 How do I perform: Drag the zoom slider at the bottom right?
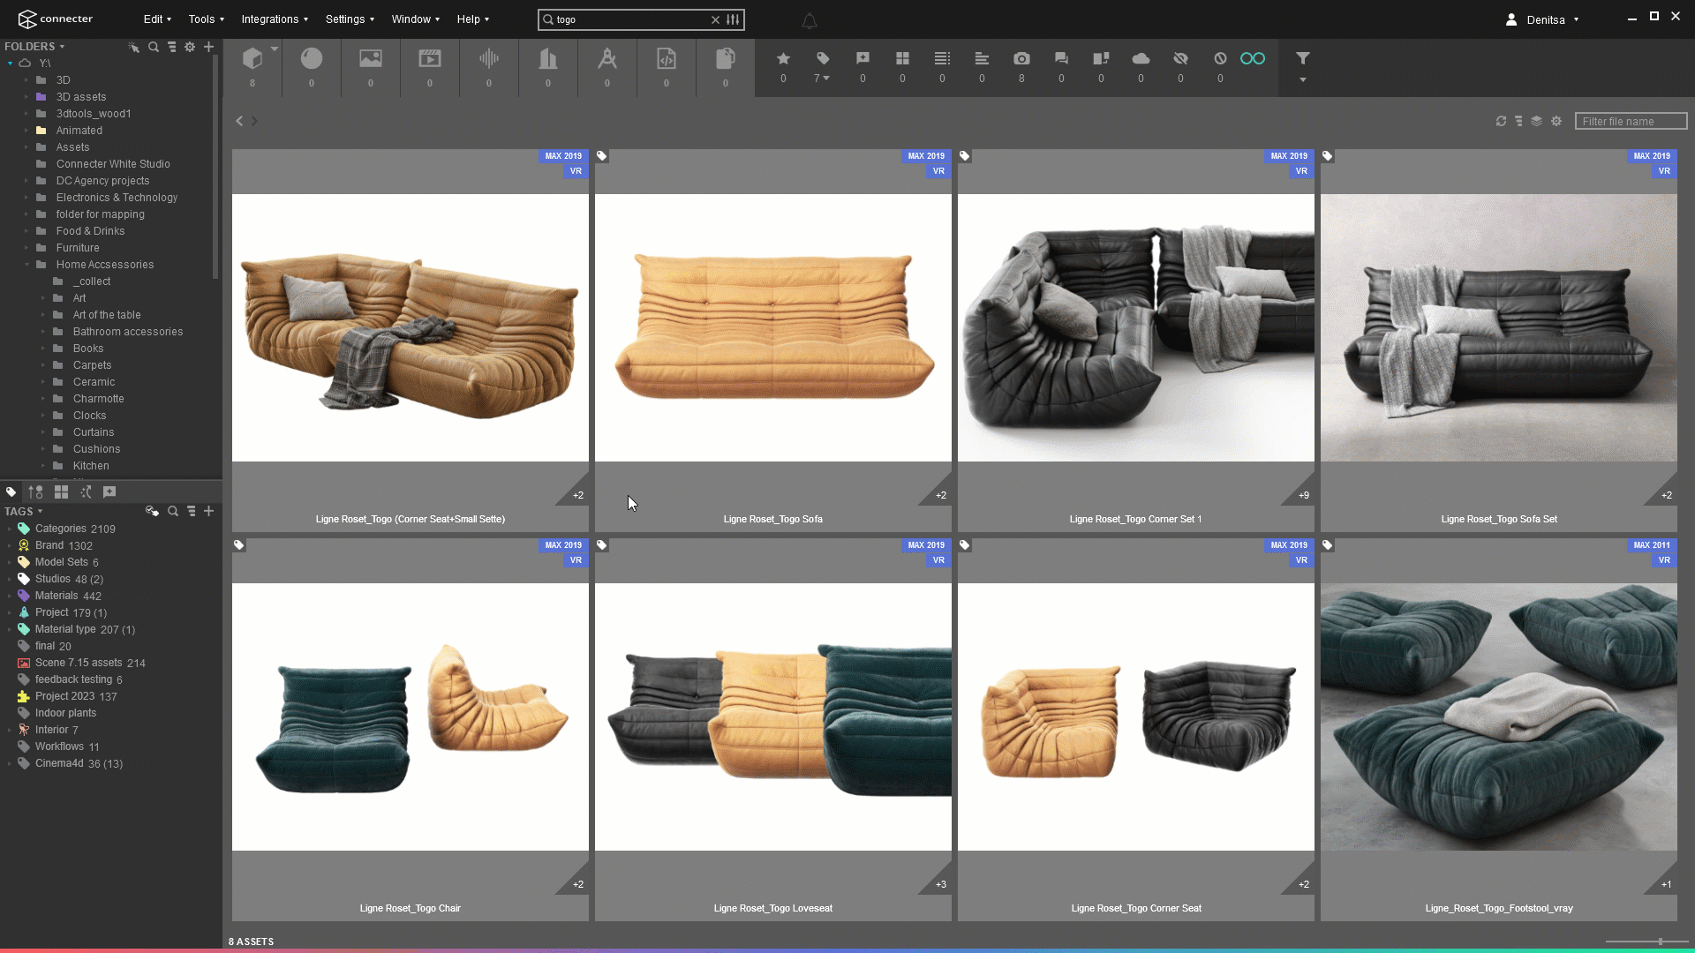(1660, 940)
